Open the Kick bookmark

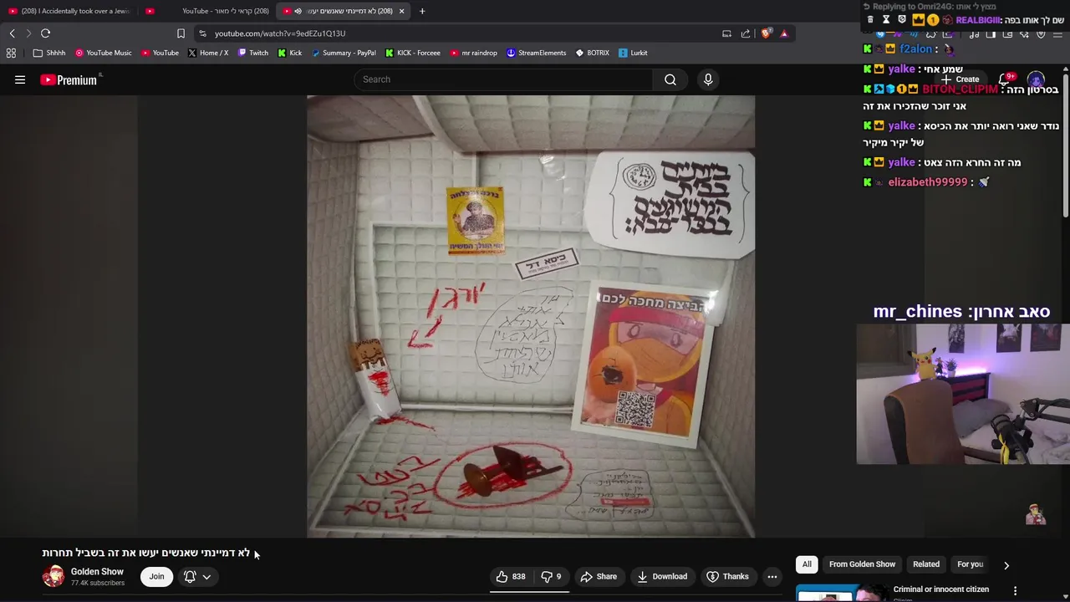point(289,53)
